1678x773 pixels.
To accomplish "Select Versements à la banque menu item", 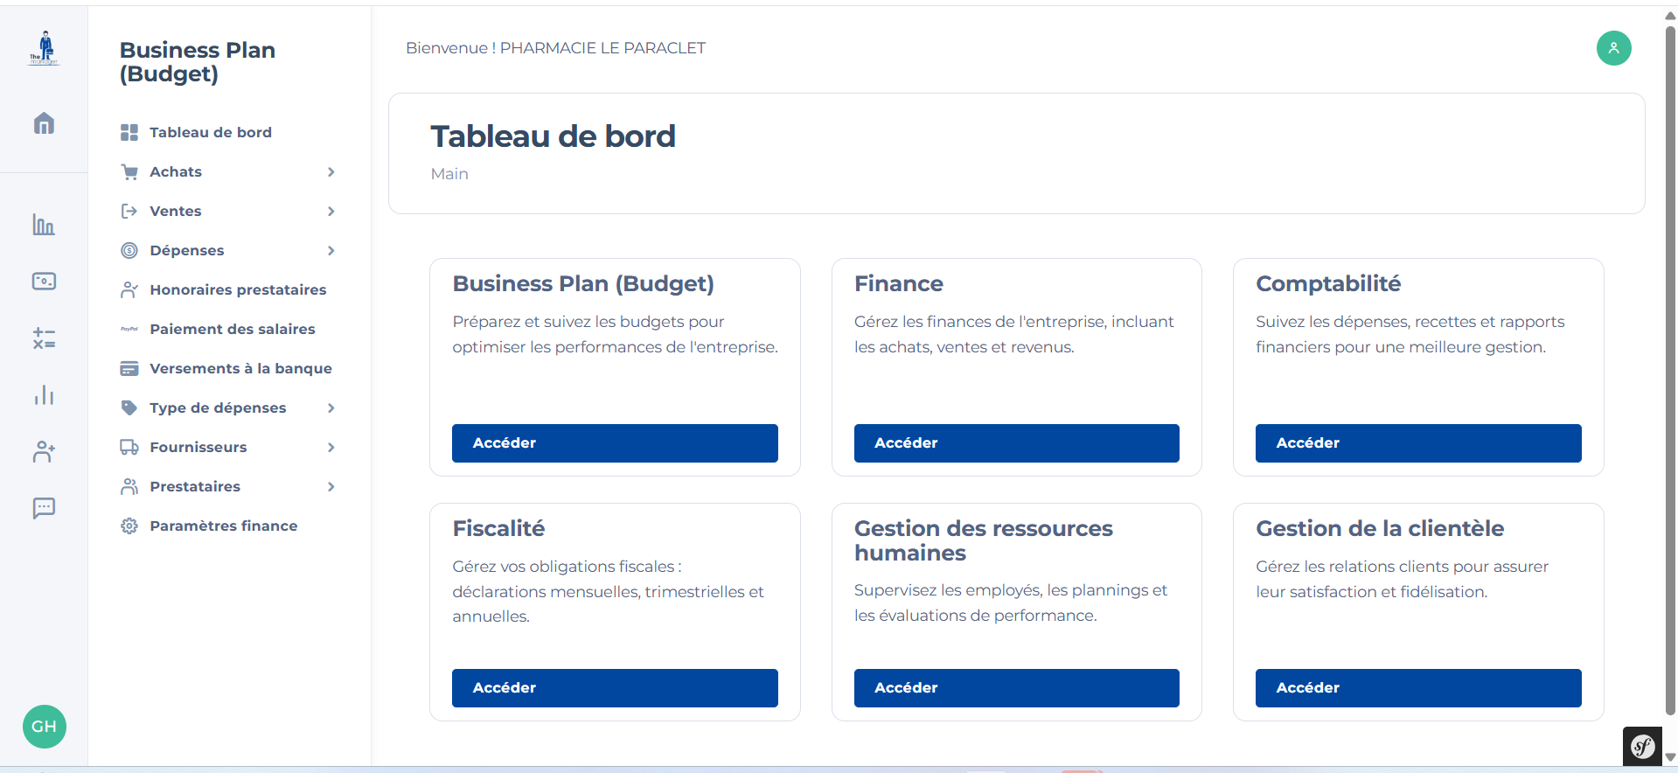I will (240, 368).
